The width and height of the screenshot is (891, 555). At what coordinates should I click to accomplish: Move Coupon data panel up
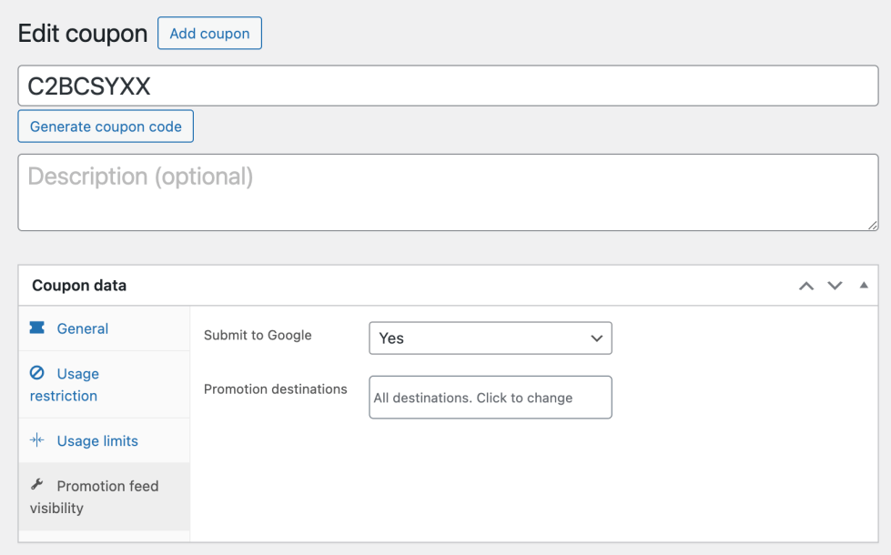tap(805, 286)
